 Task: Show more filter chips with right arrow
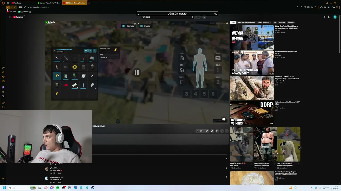[298, 23]
